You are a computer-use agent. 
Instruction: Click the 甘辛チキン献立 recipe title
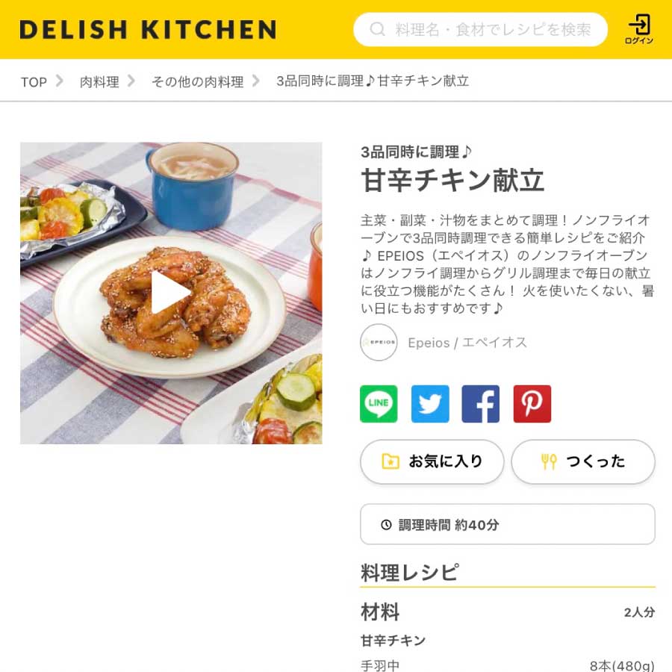click(x=452, y=181)
